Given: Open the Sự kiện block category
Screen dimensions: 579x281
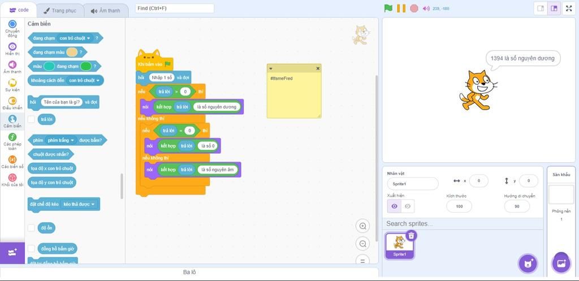Looking at the screenshot, I should (12, 85).
